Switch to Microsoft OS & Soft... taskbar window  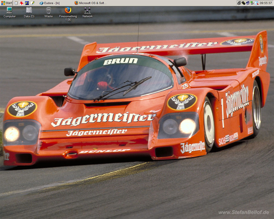click(x=90, y=3)
